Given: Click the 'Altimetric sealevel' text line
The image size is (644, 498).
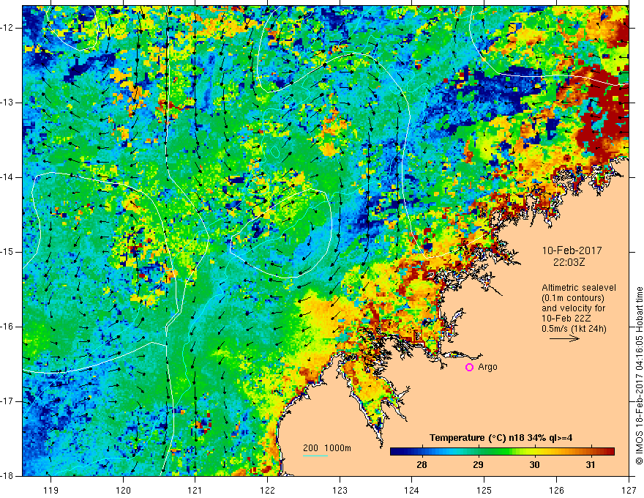Looking at the screenshot, I should coord(579,288).
